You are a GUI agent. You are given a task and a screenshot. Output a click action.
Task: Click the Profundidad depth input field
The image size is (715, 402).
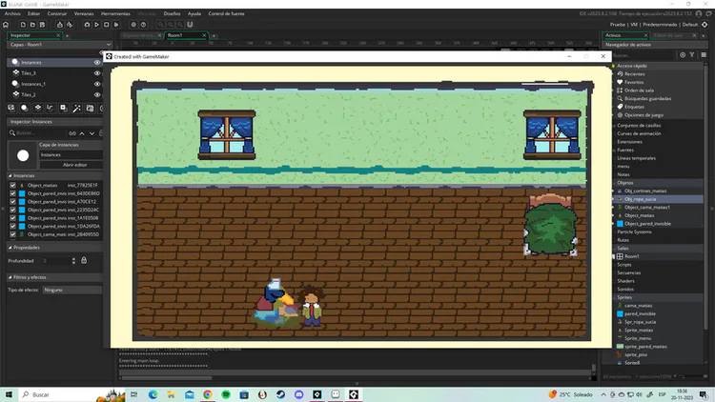(56, 261)
